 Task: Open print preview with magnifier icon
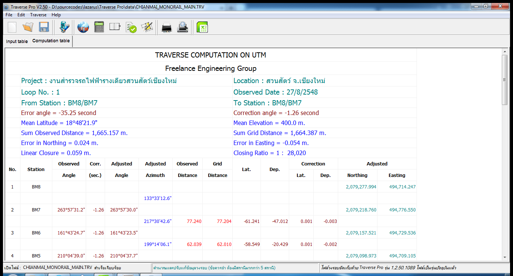point(183,27)
